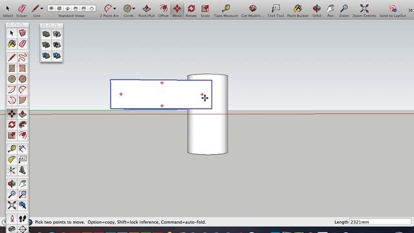414x233 pixels.
Task: Open the Line tool dropdown arrow
Action: click(41, 8)
